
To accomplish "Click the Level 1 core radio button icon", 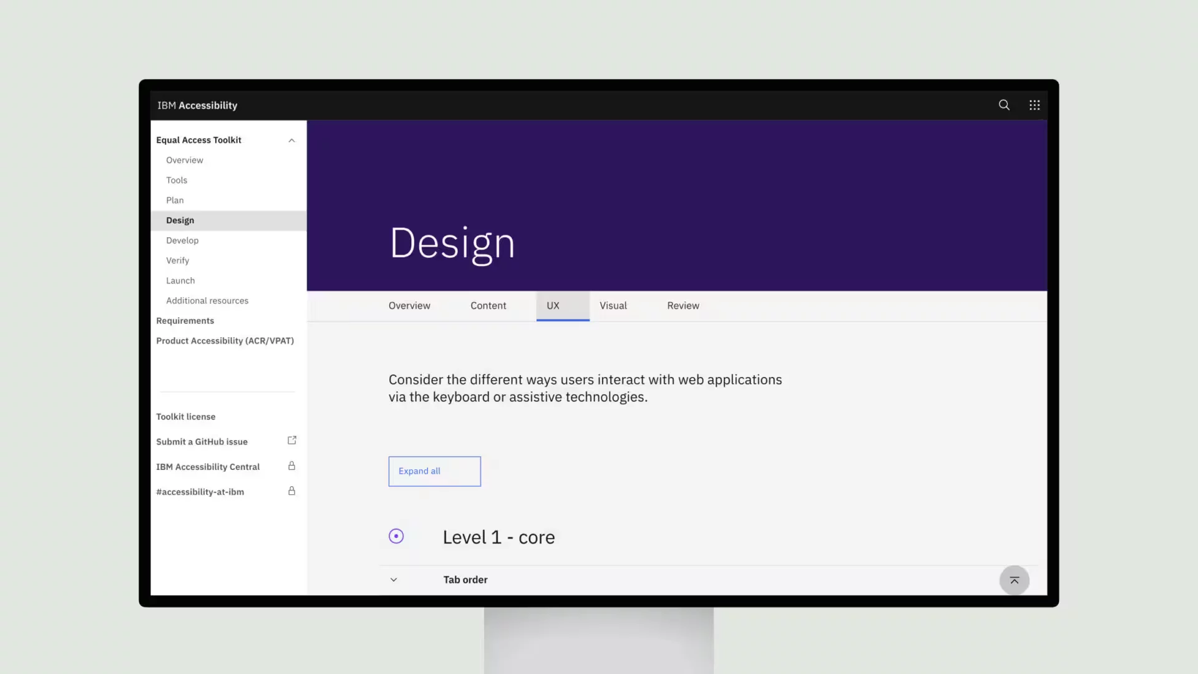I will [396, 535].
